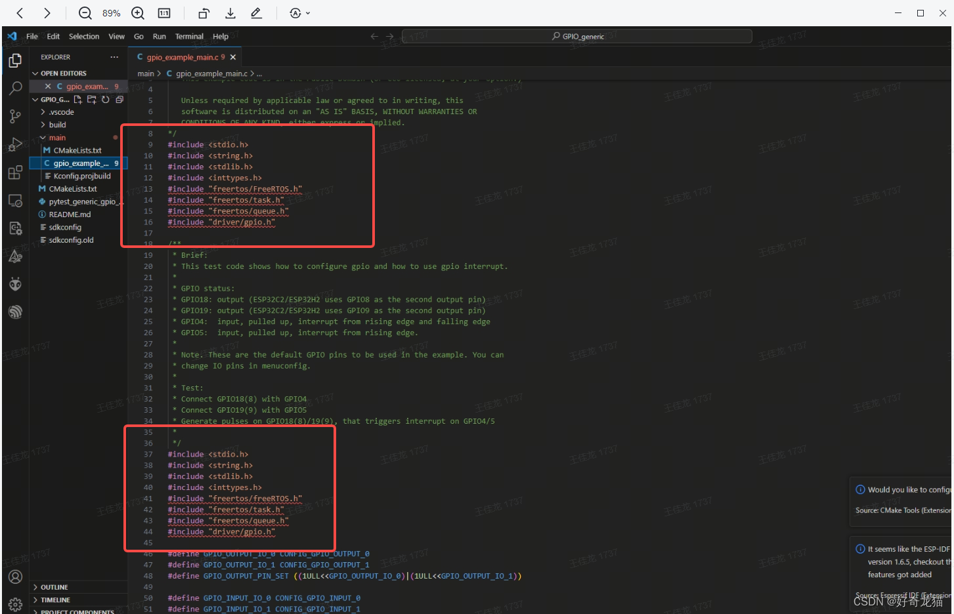Zoom out with the magnifier minus icon

pyautogui.click(x=85, y=13)
